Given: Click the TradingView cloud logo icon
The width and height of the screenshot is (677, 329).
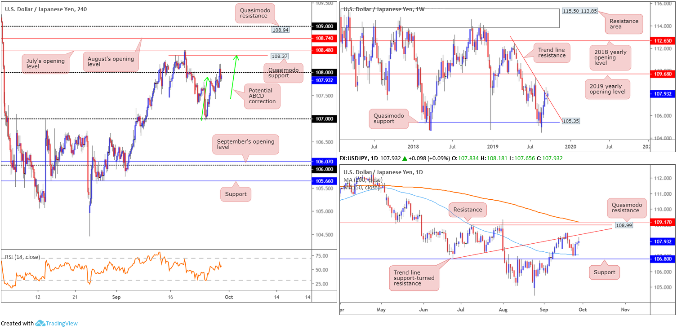Looking at the screenshot, I should (x=40, y=323).
